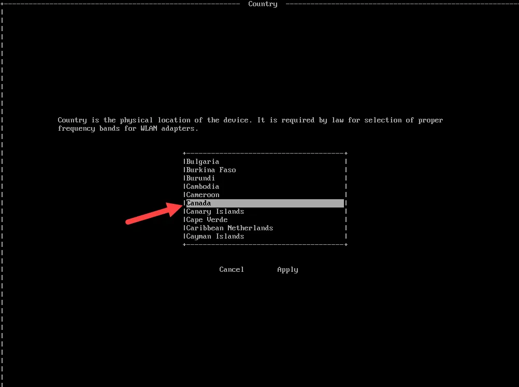Image resolution: width=519 pixels, height=387 pixels.
Task: Pick Cambodia from the country list
Action: click(265, 186)
